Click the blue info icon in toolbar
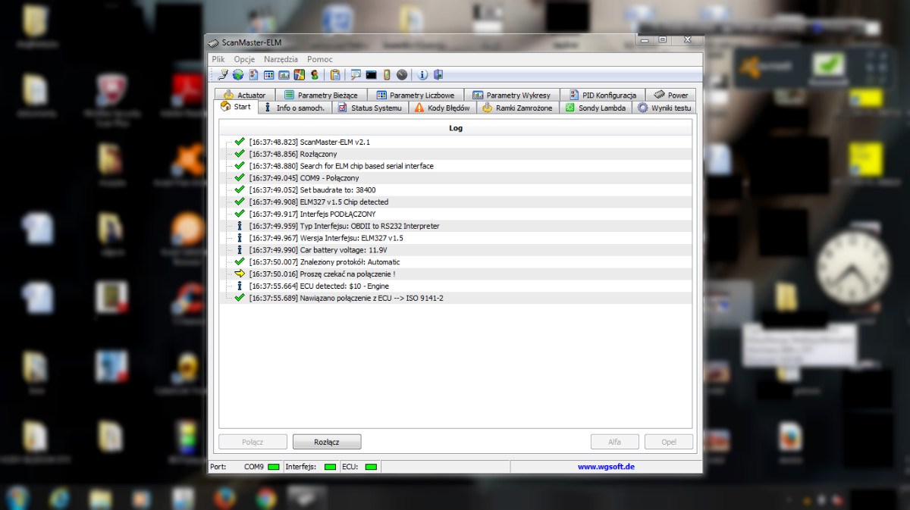The width and height of the screenshot is (910, 510). pos(423,74)
